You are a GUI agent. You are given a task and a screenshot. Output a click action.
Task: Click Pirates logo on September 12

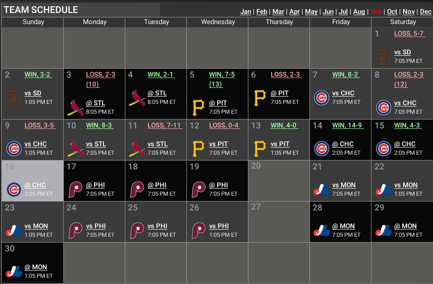(x=198, y=148)
